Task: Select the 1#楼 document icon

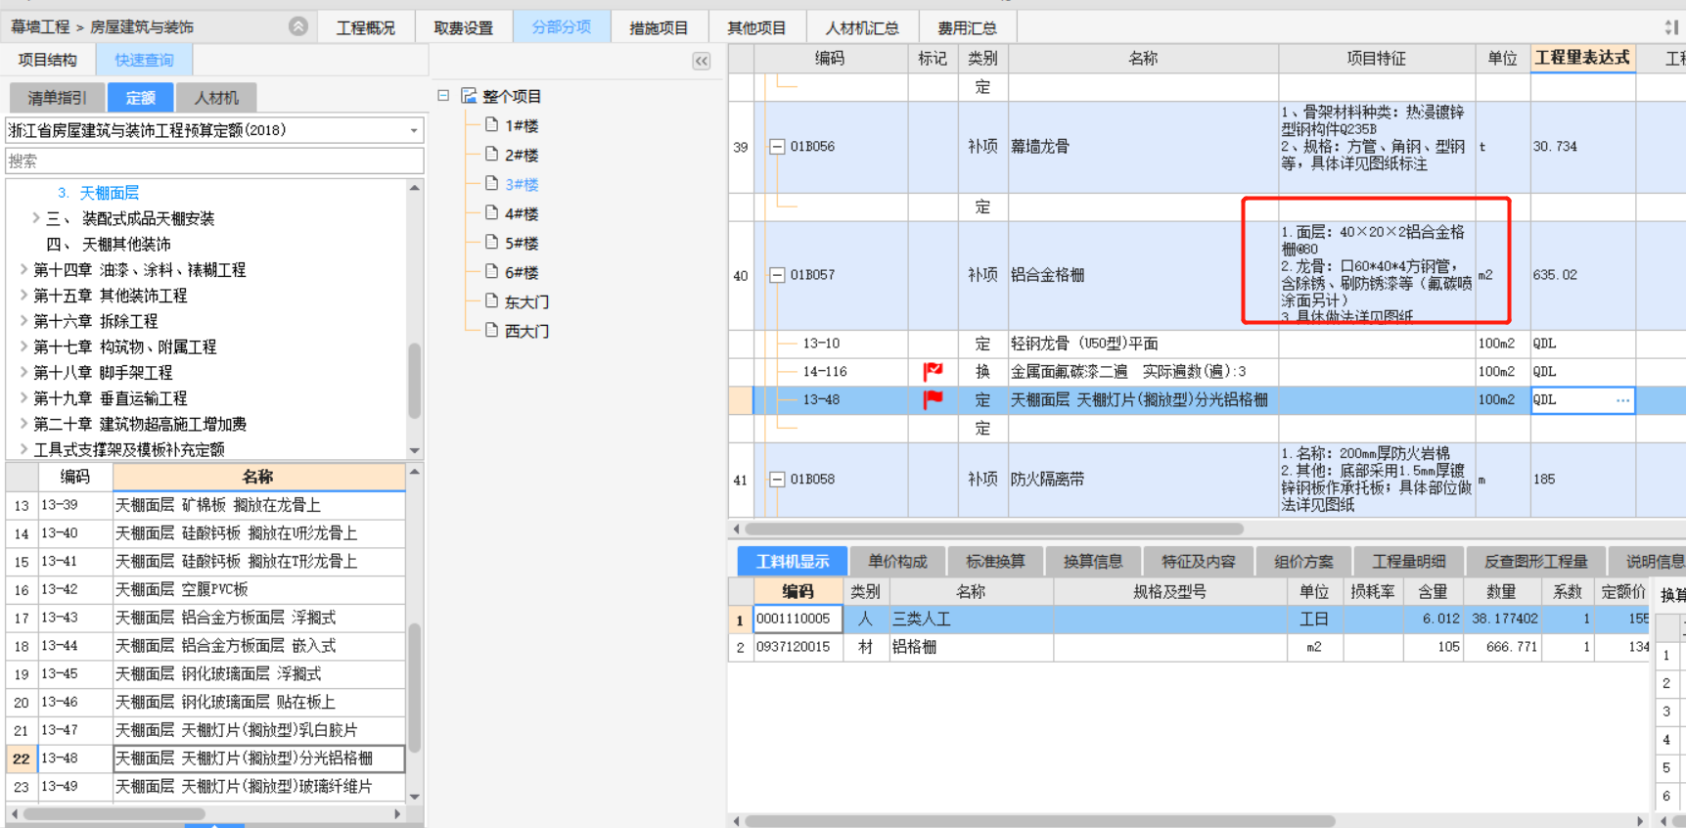Action: pos(492,124)
